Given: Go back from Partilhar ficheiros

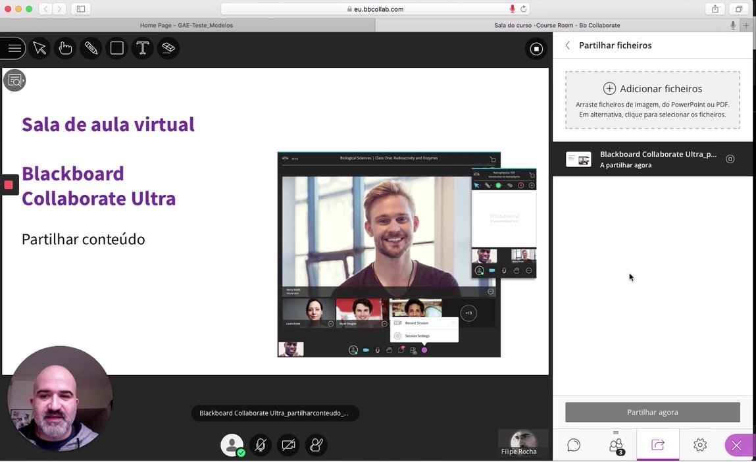Looking at the screenshot, I should click(568, 45).
